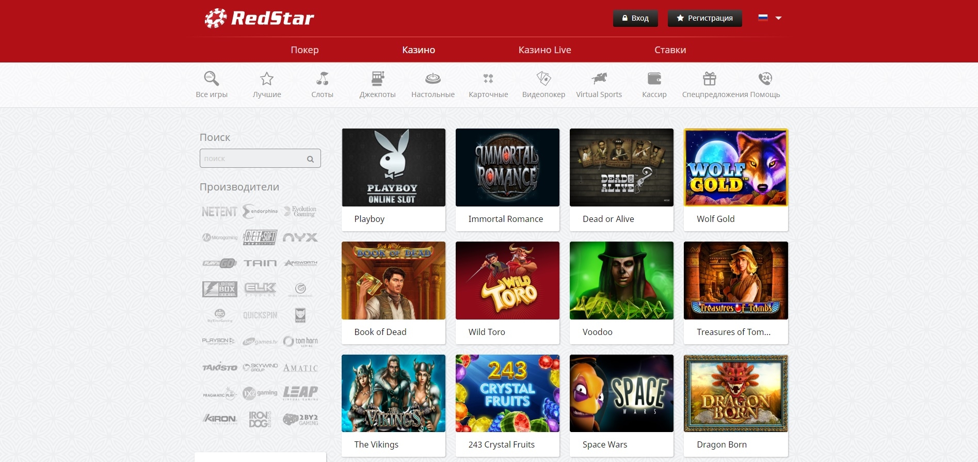Screen dimensions: 978x462
Task: Filter by Lightning Box provider logo
Action: coord(219,289)
